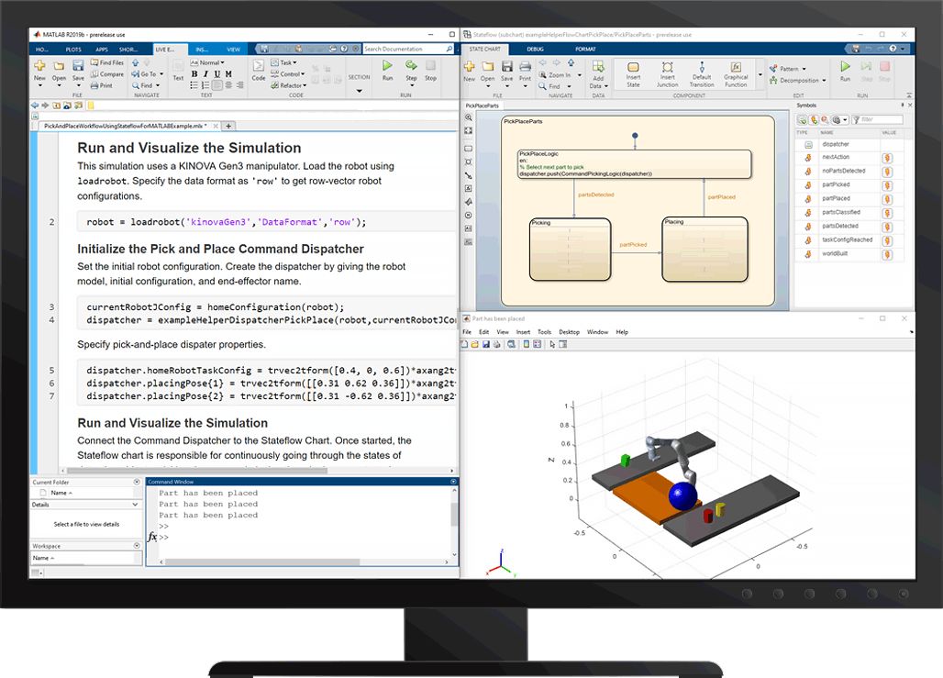Viewport: 943px width, 678px height.
Task: Click Print in the MATLAB Live Editor toolstrip
Action: click(102, 85)
